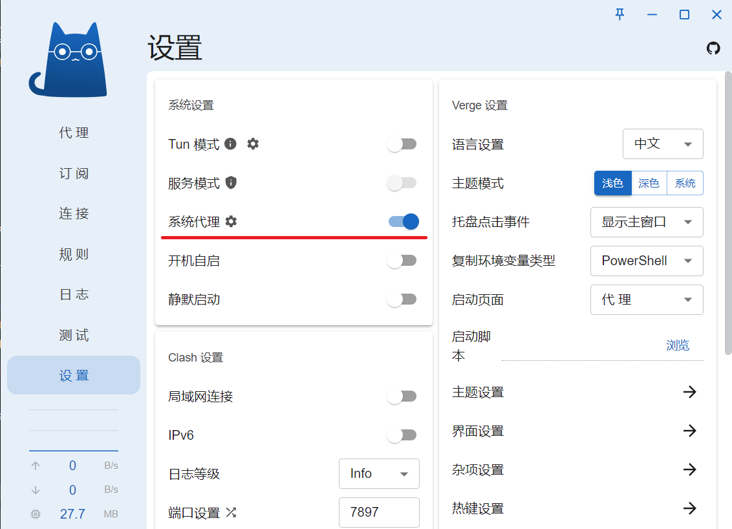Viewport: 732px width, 529px height.
Task: Open 热键设置 with its arrow
Action: 690,508
